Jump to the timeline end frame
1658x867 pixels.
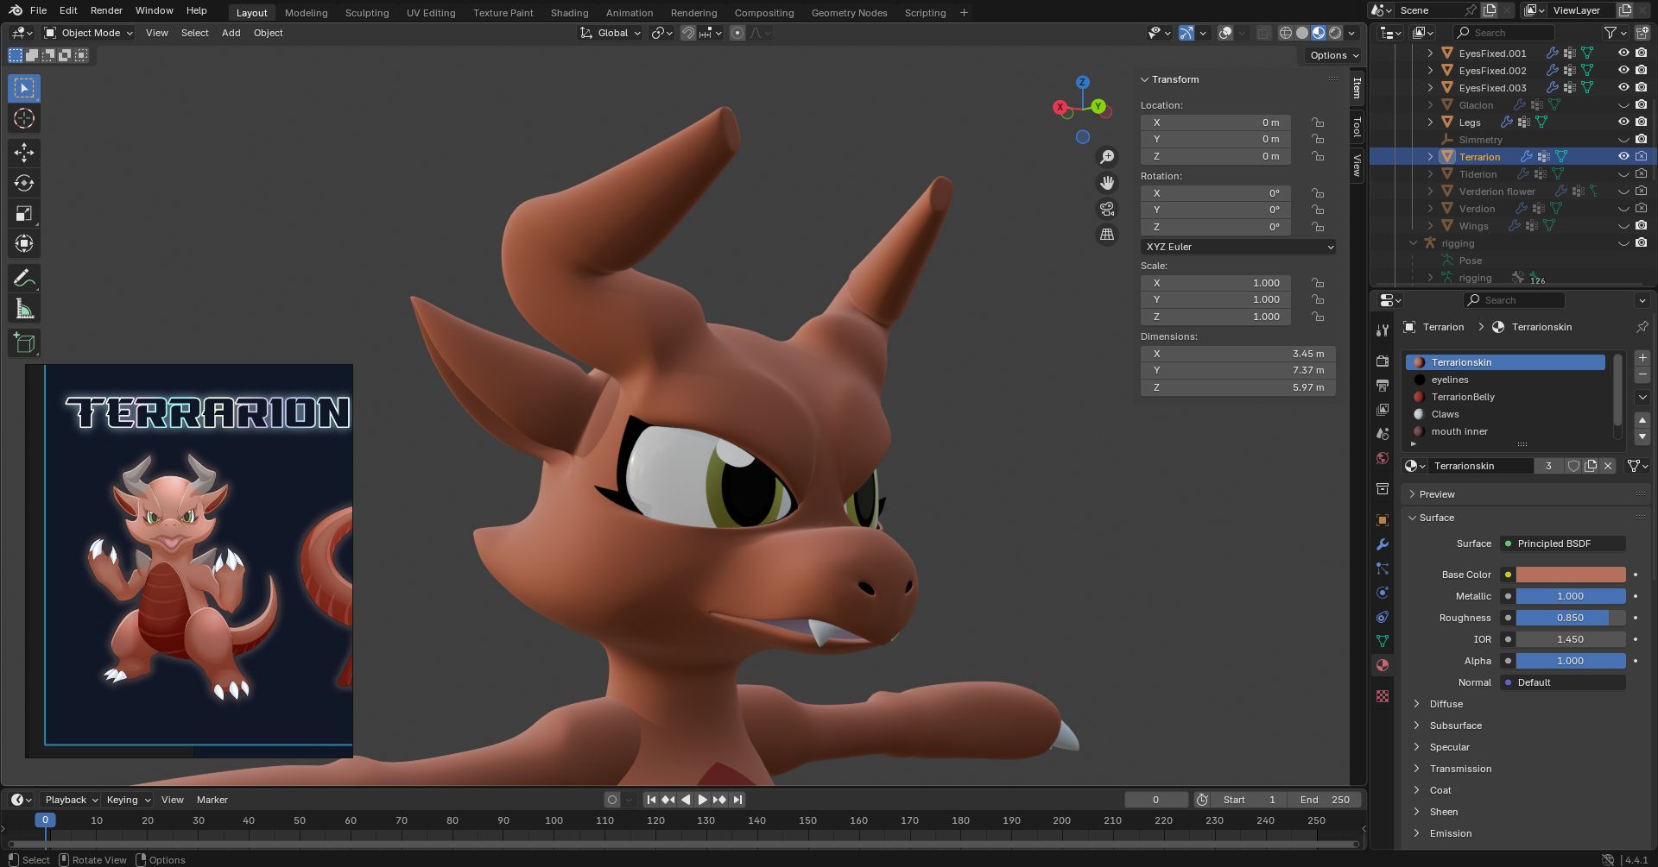737,800
